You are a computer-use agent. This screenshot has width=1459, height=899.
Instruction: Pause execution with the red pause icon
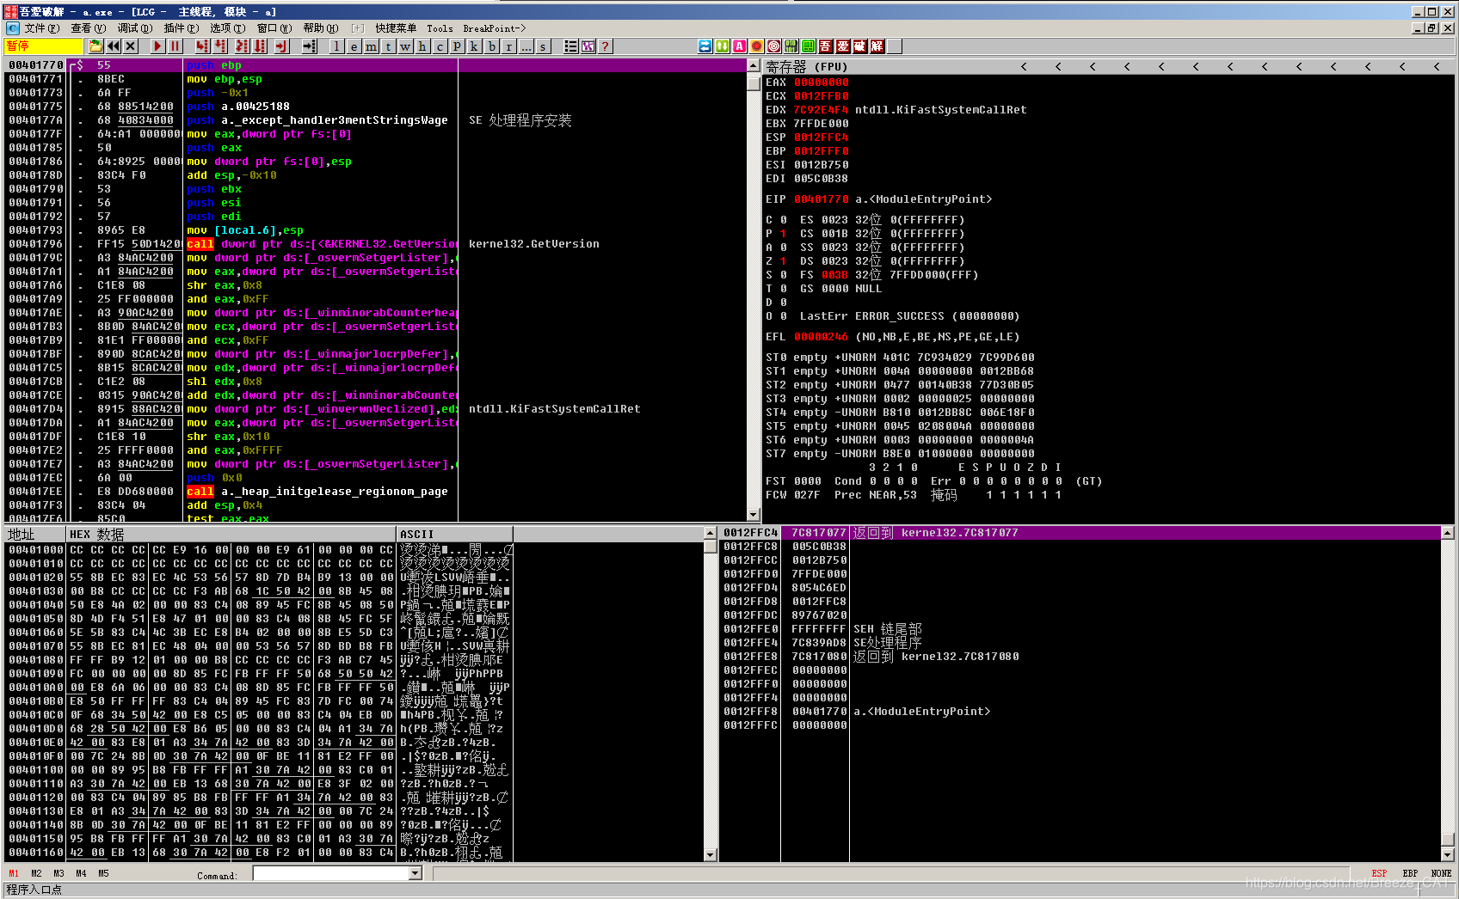175,46
